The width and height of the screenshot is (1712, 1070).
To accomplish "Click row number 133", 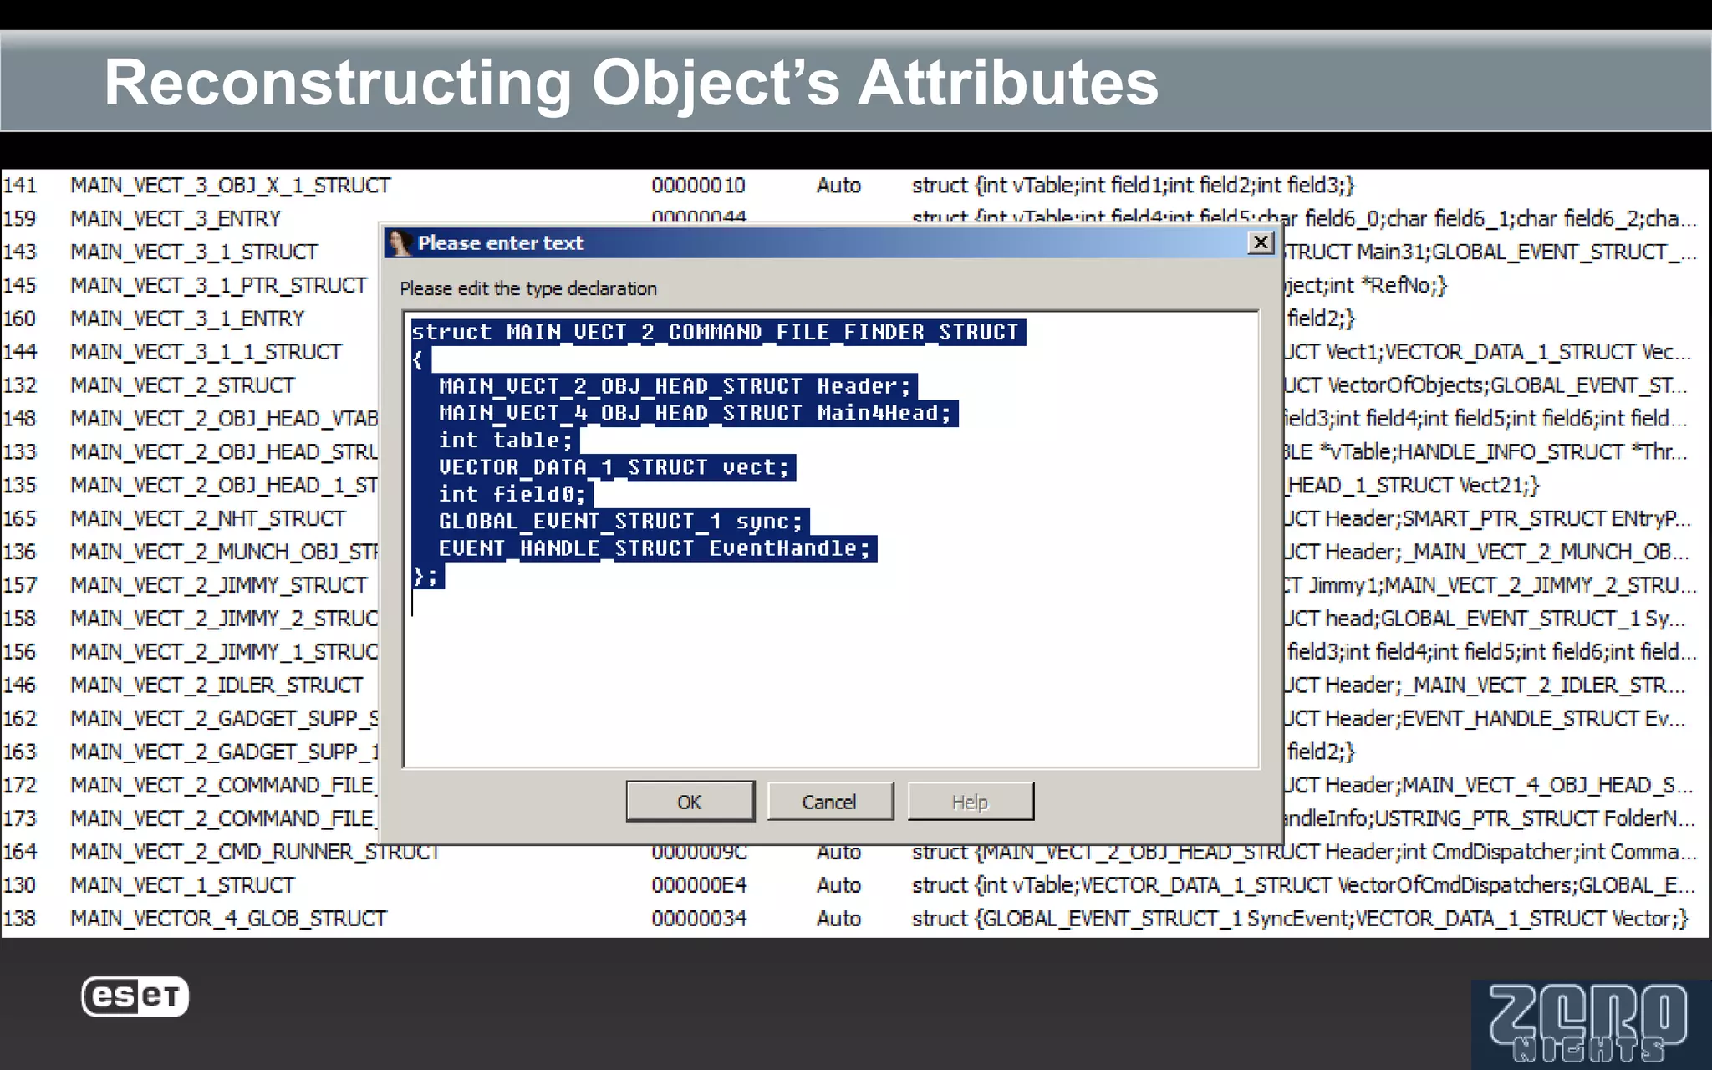I will pos(20,451).
